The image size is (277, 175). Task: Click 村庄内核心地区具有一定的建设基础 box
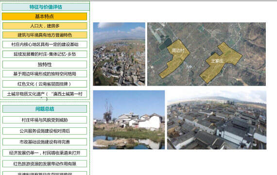(x=45, y=45)
